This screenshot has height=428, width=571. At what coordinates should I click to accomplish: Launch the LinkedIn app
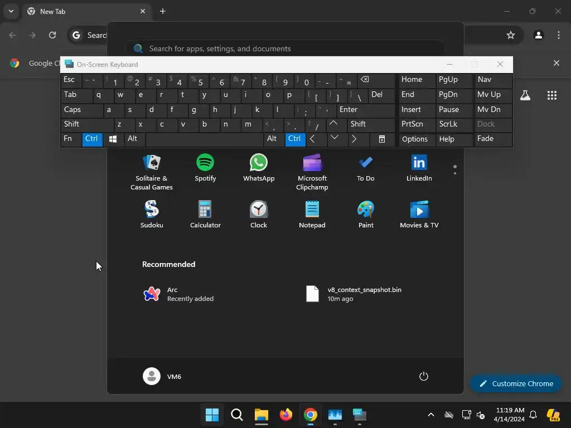pos(419,168)
